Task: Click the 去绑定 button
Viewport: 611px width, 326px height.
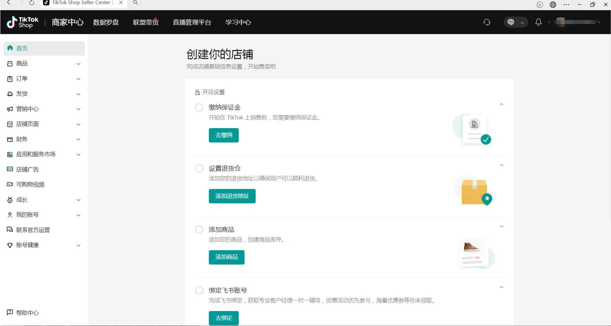Action: [224, 318]
